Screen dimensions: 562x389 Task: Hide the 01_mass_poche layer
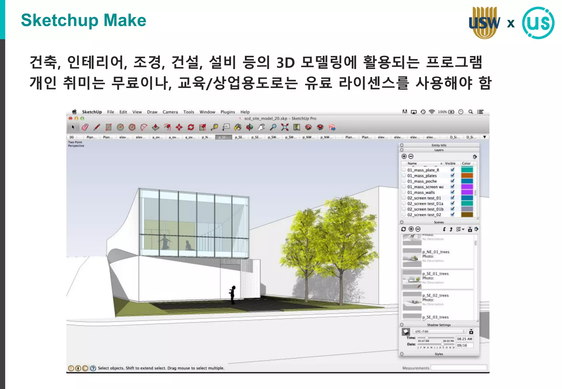tap(453, 181)
